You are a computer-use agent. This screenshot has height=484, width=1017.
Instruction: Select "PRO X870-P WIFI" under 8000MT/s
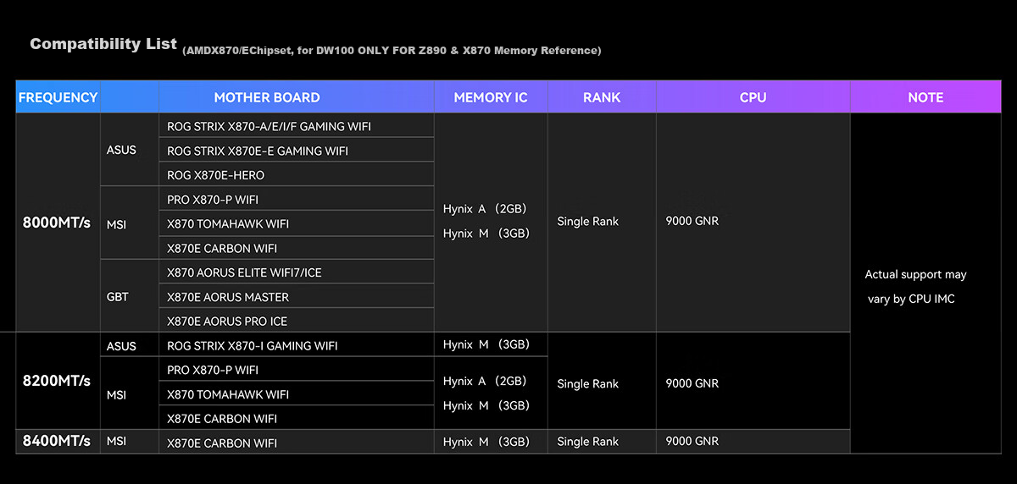297,200
